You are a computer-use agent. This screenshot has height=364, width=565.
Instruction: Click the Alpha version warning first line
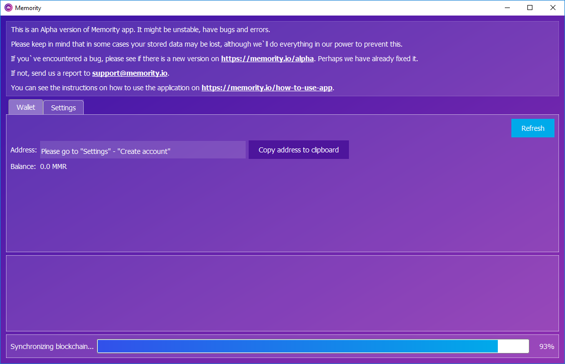click(x=140, y=30)
